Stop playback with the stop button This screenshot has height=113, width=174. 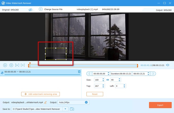[x=11, y=65]
